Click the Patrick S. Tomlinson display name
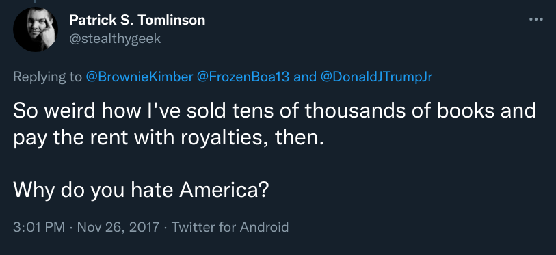Viewport: 556px width, 255px height. (x=137, y=20)
